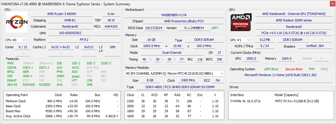
Task: Click the Secure Boot status label
Action: pos(294,69)
